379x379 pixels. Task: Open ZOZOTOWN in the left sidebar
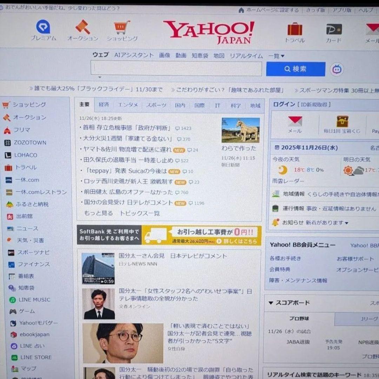[x=30, y=142]
